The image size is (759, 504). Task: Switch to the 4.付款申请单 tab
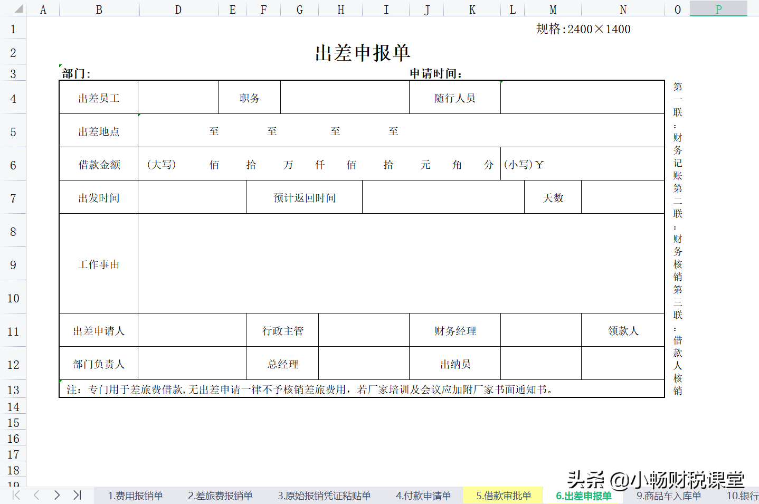tap(423, 496)
